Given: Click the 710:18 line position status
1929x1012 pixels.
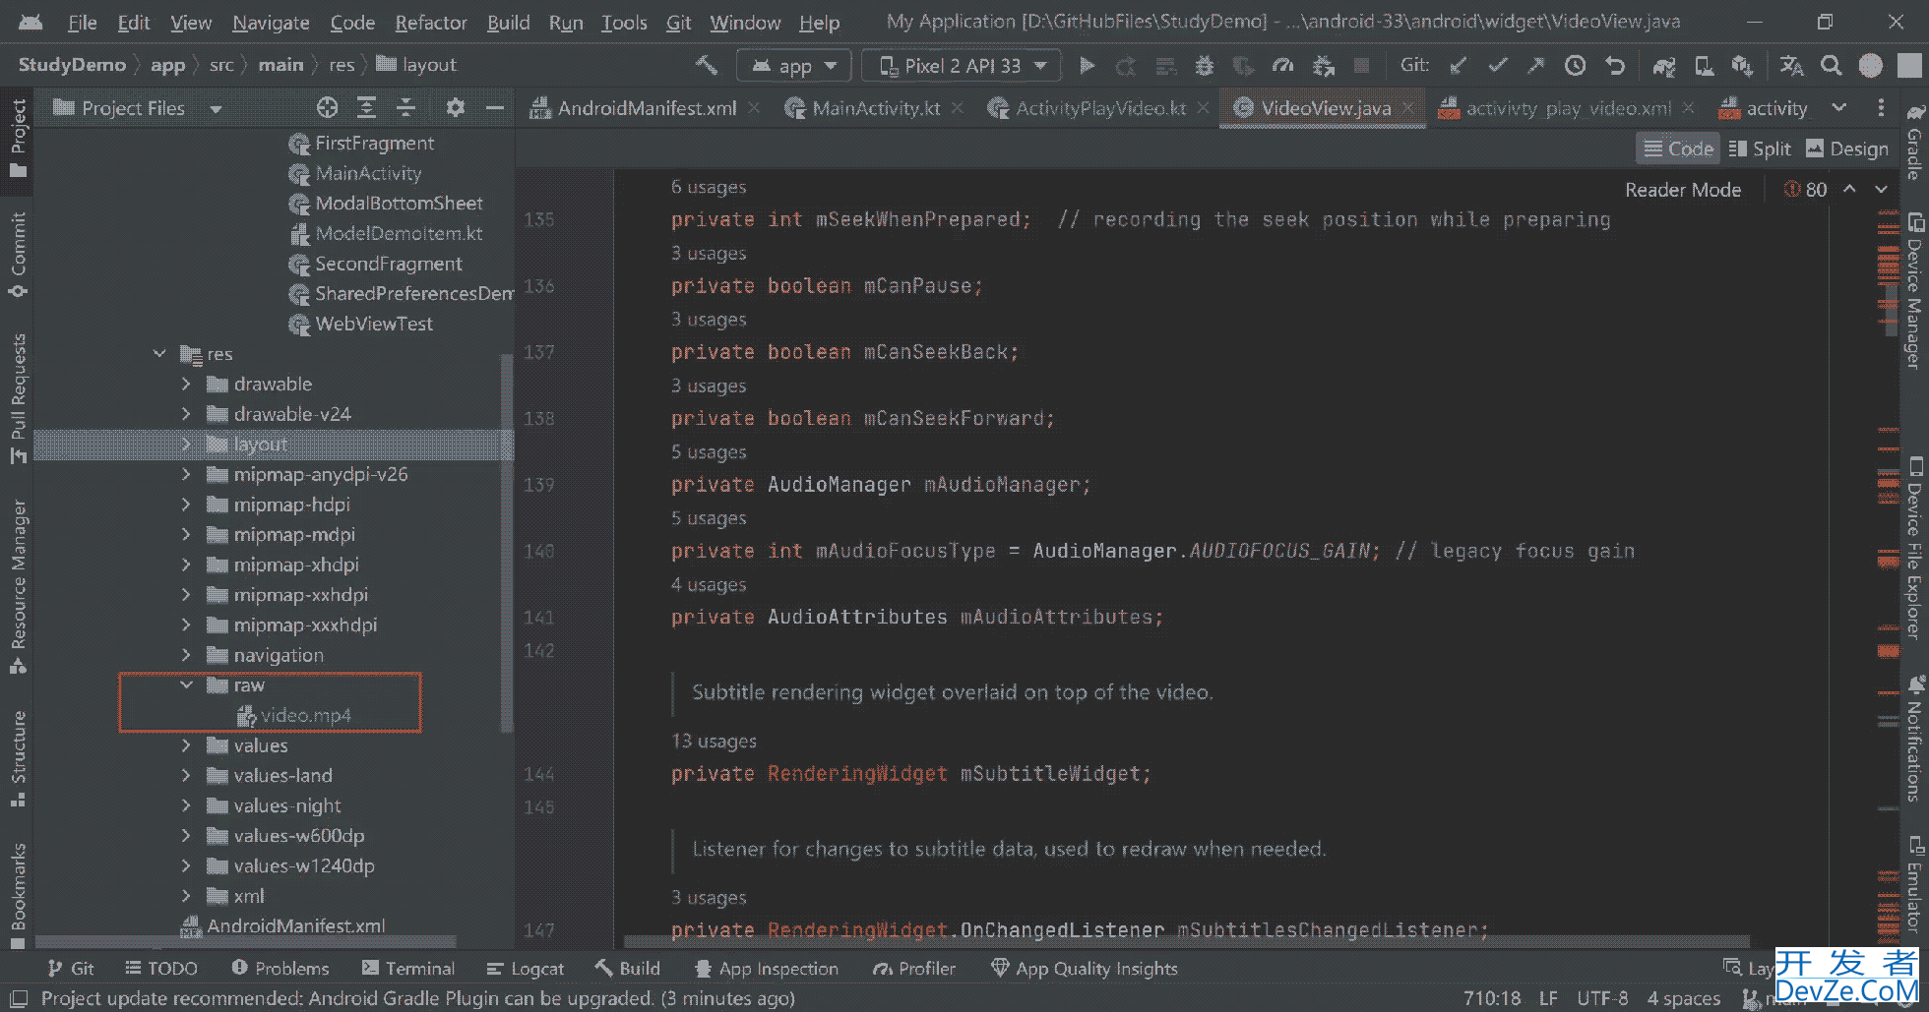Looking at the screenshot, I should tap(1492, 998).
